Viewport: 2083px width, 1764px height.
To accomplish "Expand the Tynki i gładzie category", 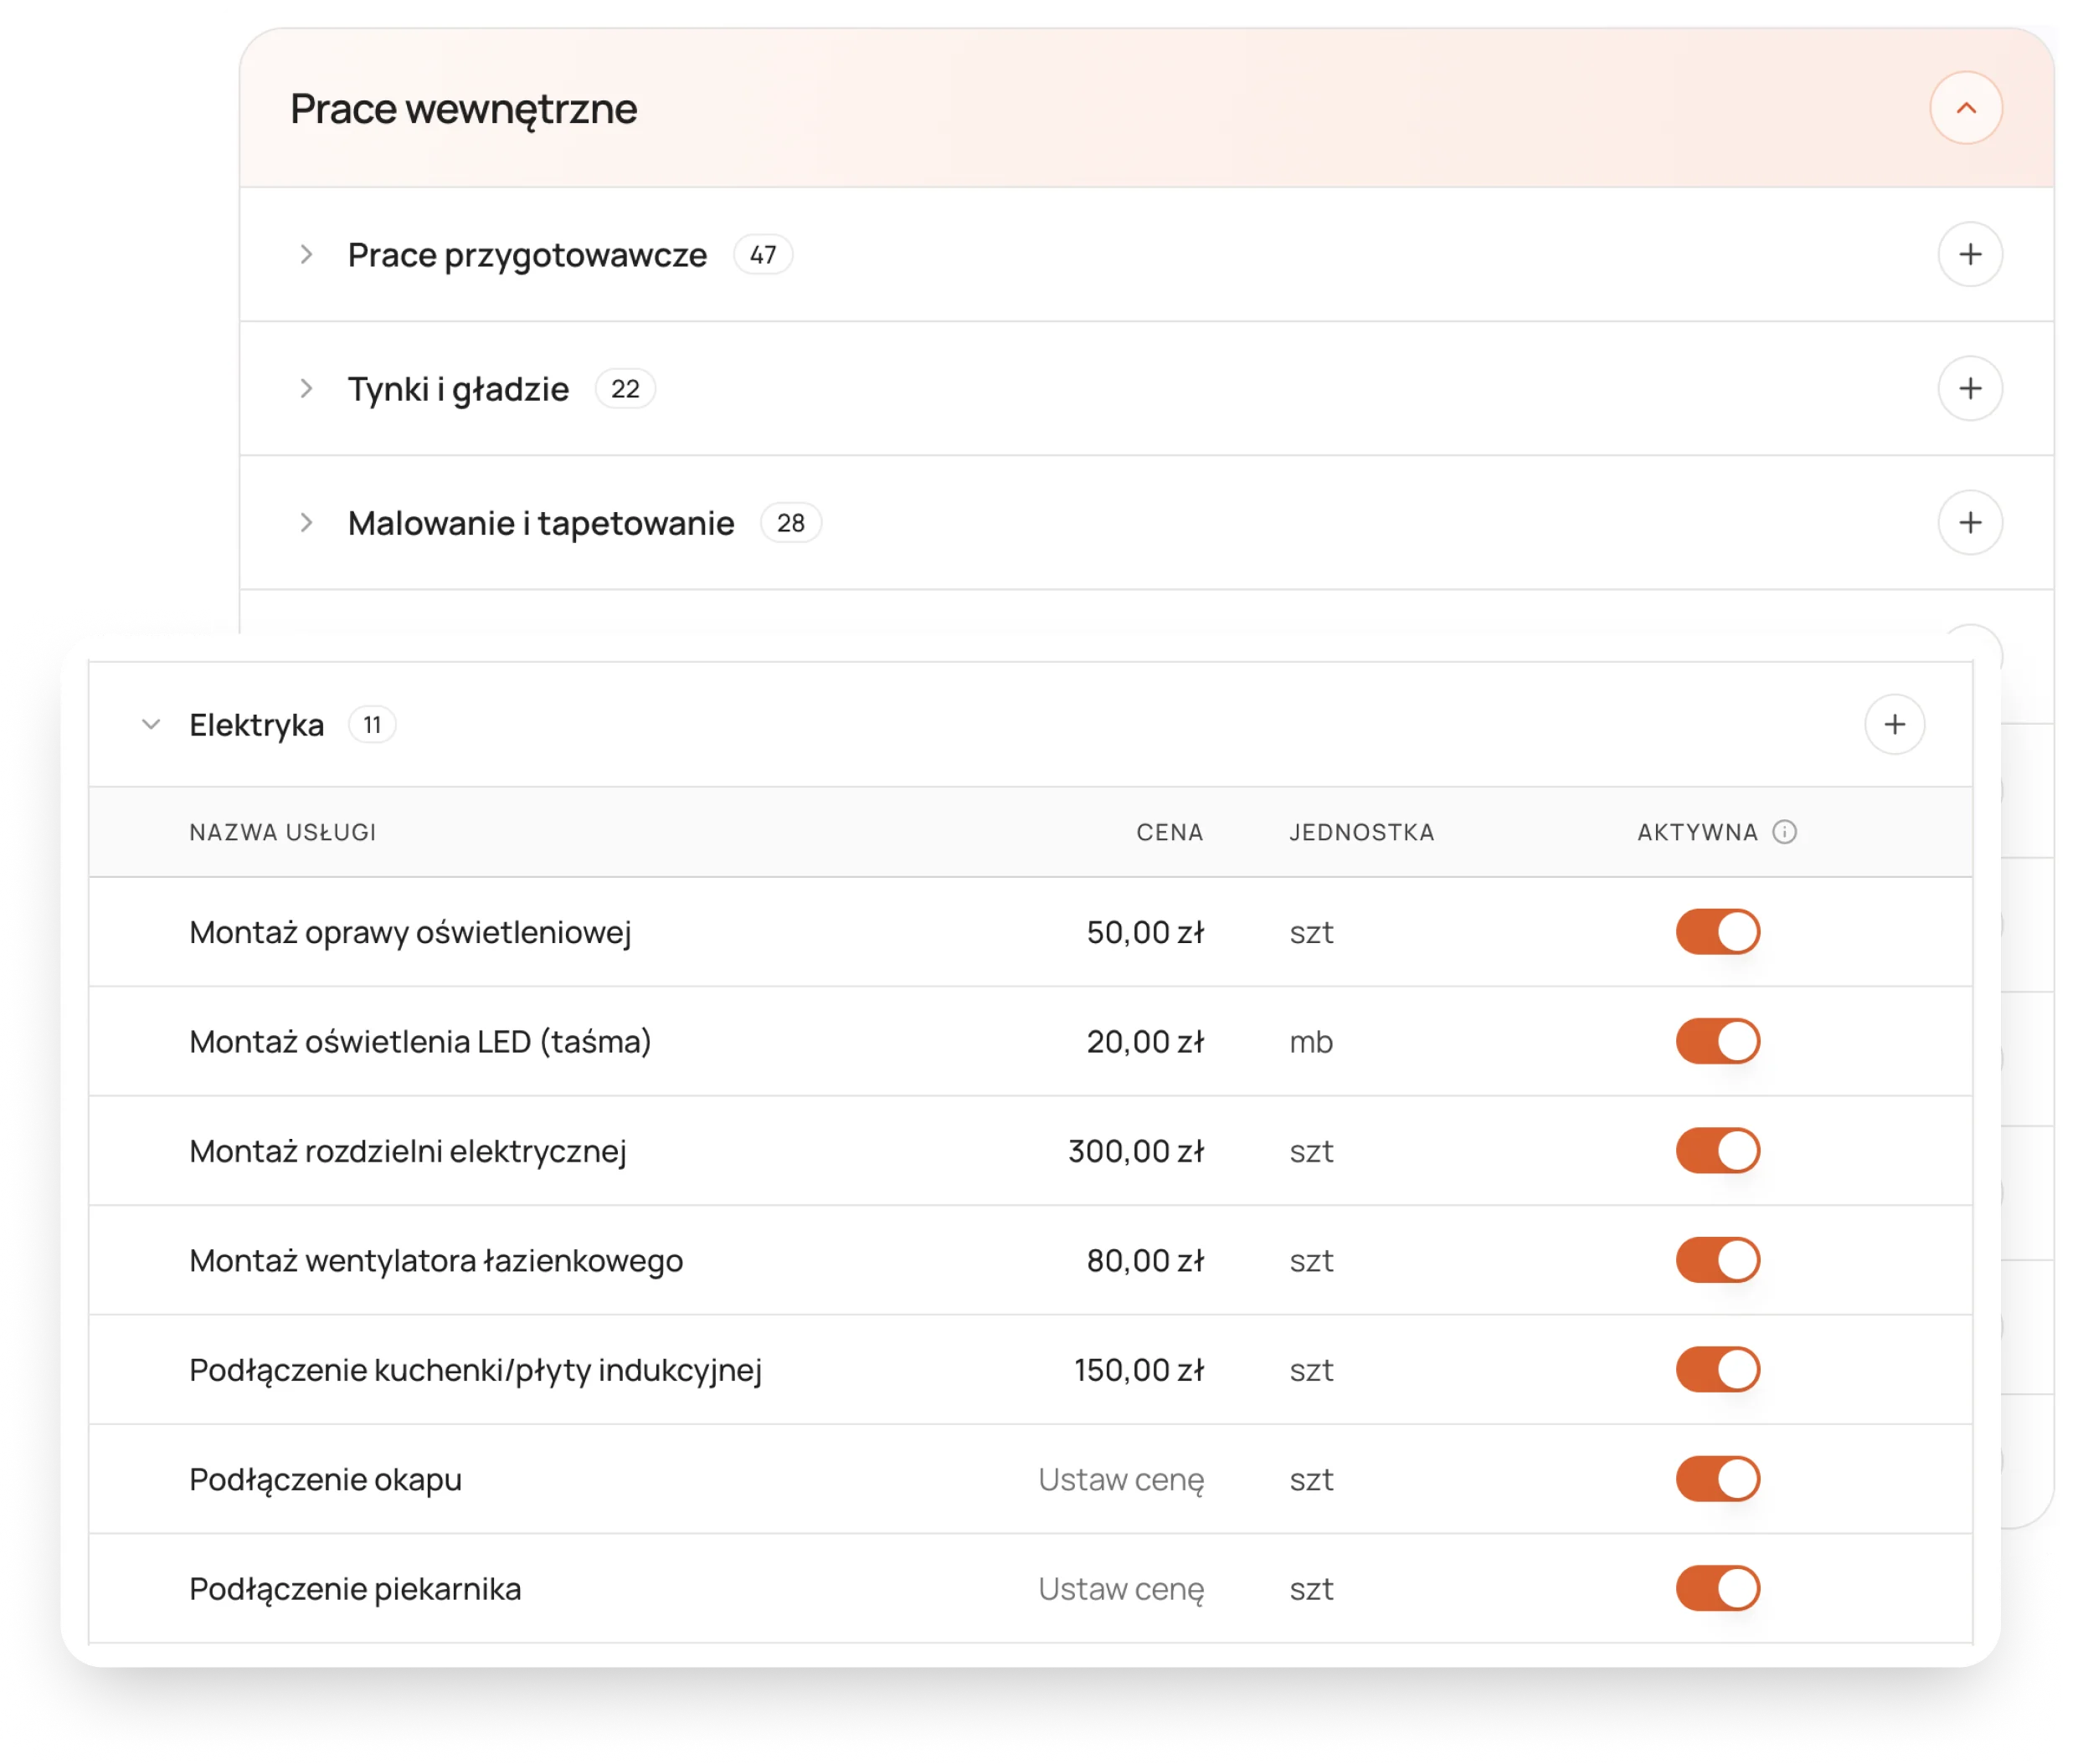I will 306,389.
